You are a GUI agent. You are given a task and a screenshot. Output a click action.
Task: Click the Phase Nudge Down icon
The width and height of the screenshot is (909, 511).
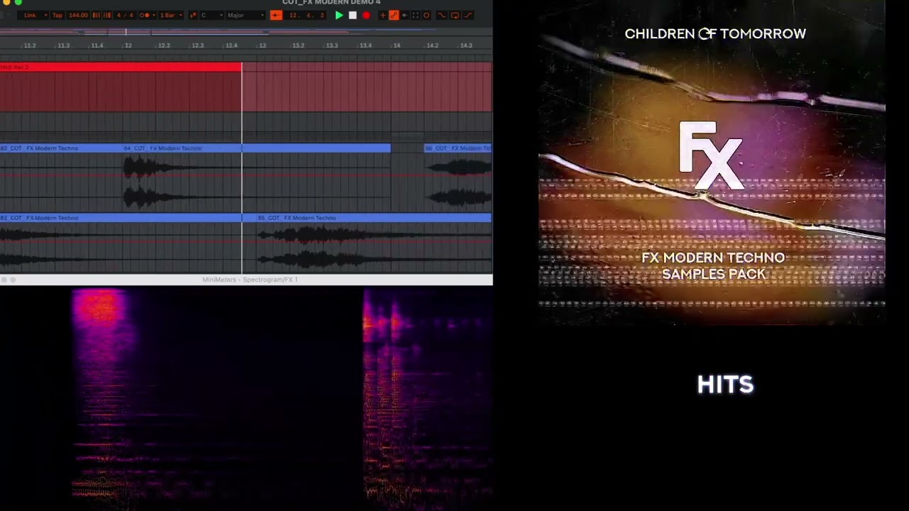pos(96,15)
